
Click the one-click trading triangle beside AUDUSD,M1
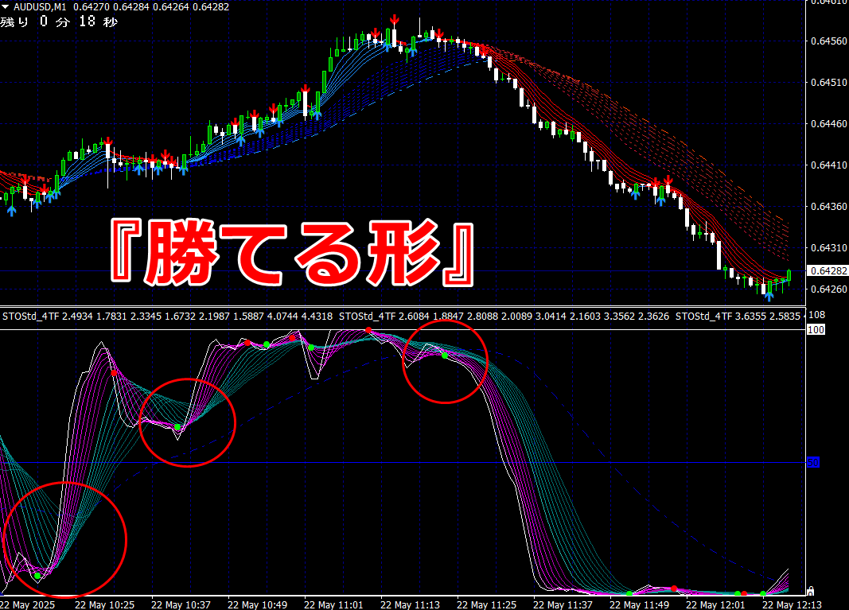6,7
